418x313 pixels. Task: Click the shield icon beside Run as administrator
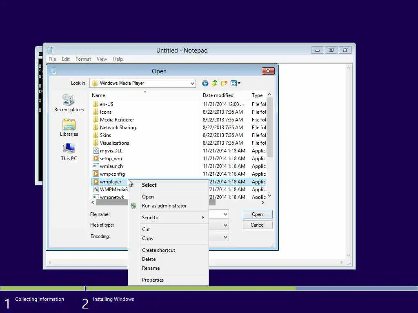[133, 206]
